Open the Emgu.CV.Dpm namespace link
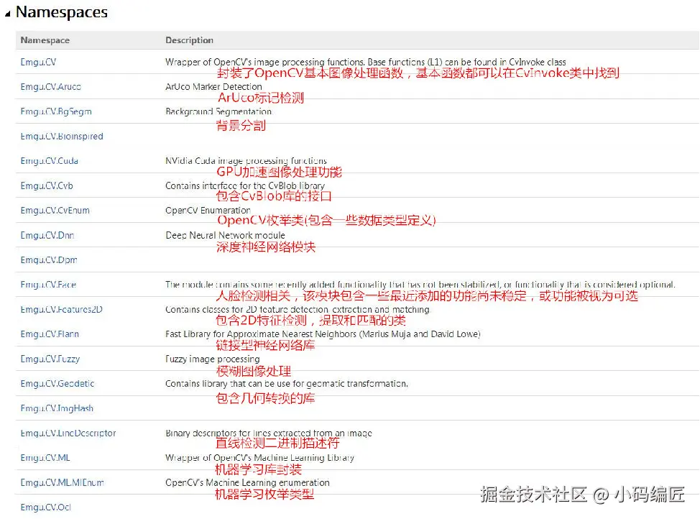Image resolution: width=700 pixels, height=519 pixels. click(49, 260)
